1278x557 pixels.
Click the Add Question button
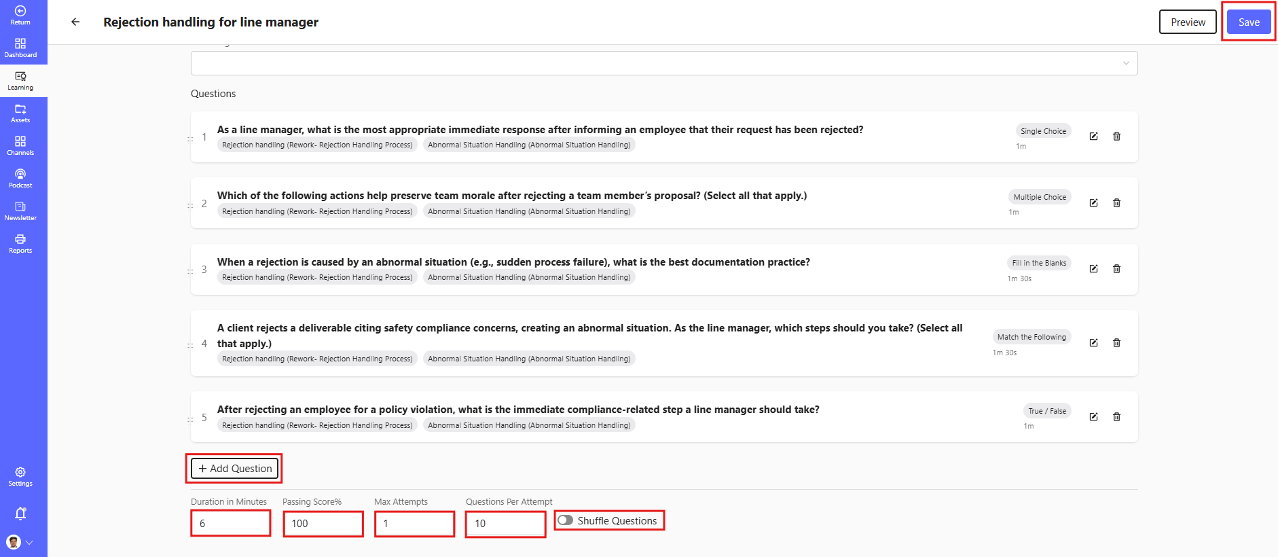tap(234, 469)
